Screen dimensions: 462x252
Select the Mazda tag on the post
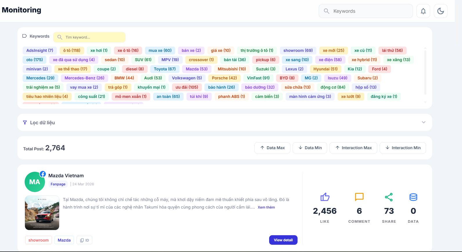[x=64, y=240]
